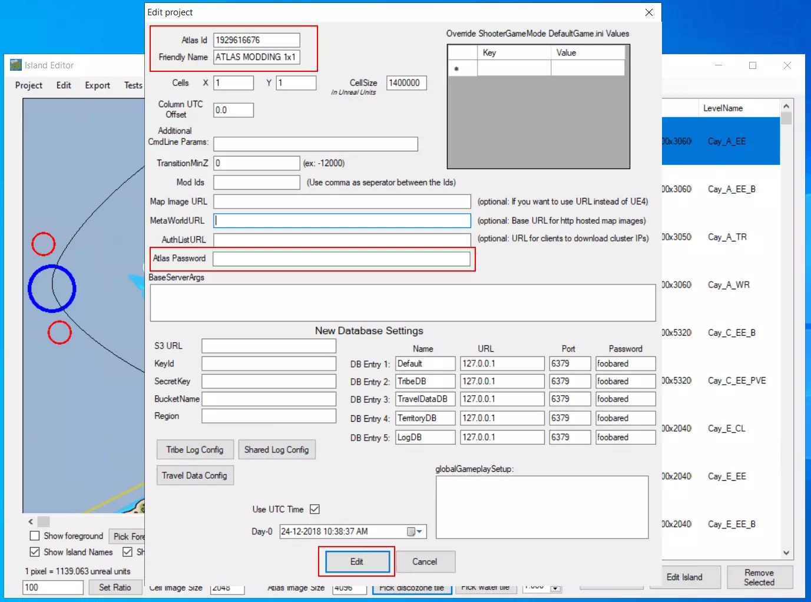811x602 pixels.
Task: Click the Atlas Password input field
Action: tap(342, 259)
